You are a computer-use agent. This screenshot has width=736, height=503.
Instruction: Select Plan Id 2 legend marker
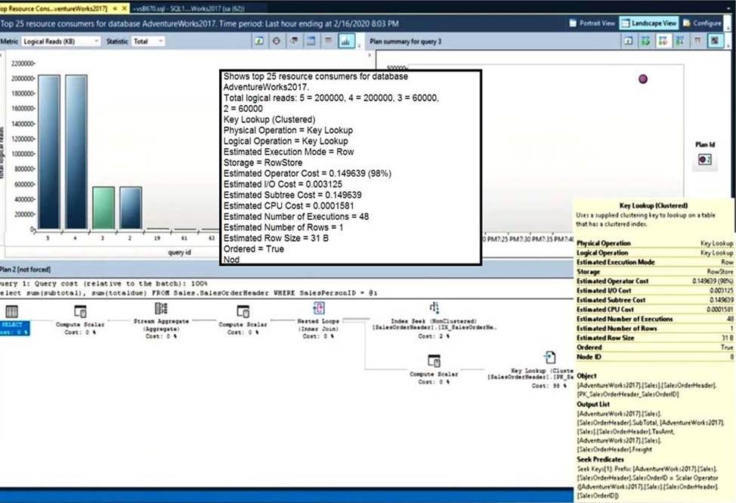coord(704,159)
